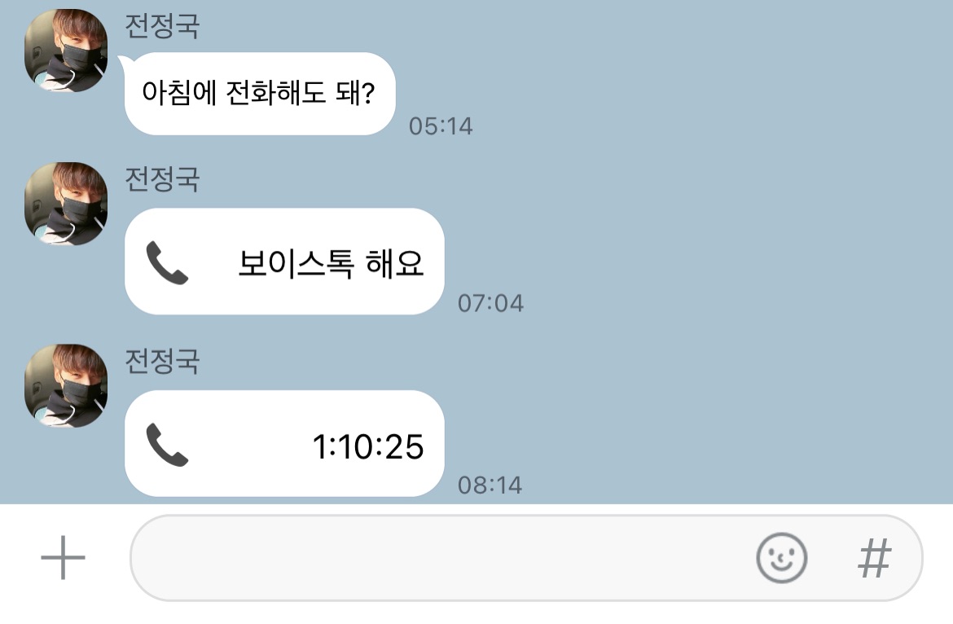Tap sender name 전정국 above first message
The height and width of the screenshot is (624, 953).
tap(162, 26)
